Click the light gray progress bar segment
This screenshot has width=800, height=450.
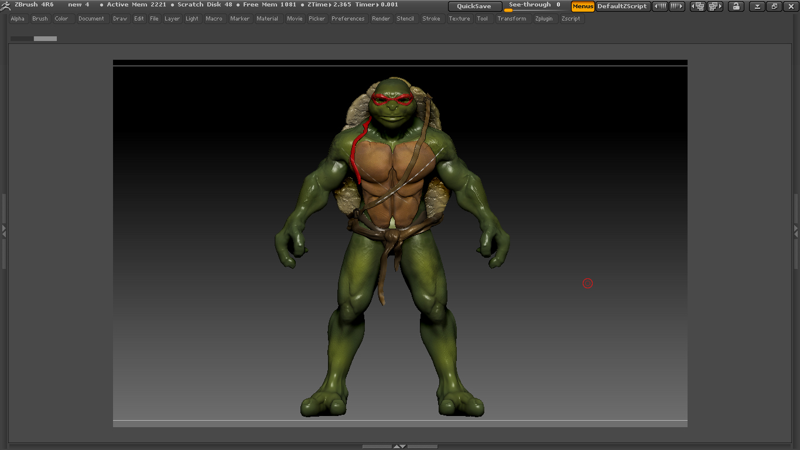[45, 39]
